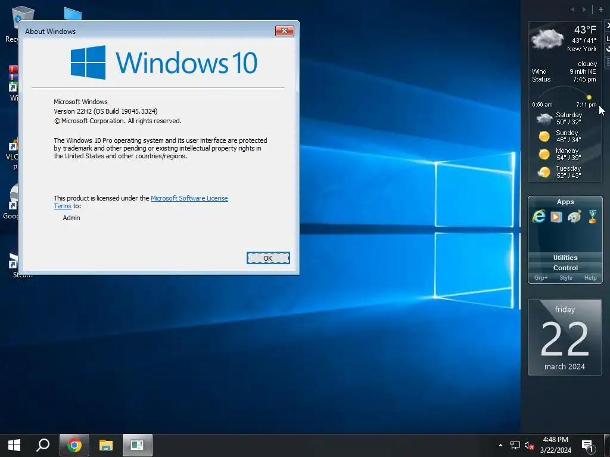Launch Internet Explorer from Apps gadget

point(539,217)
